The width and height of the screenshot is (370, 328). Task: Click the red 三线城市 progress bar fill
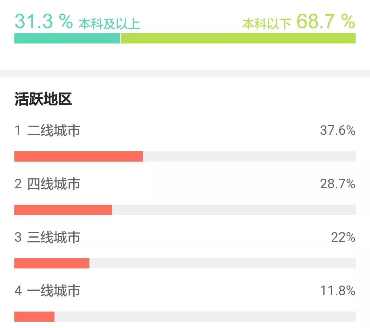(52, 263)
